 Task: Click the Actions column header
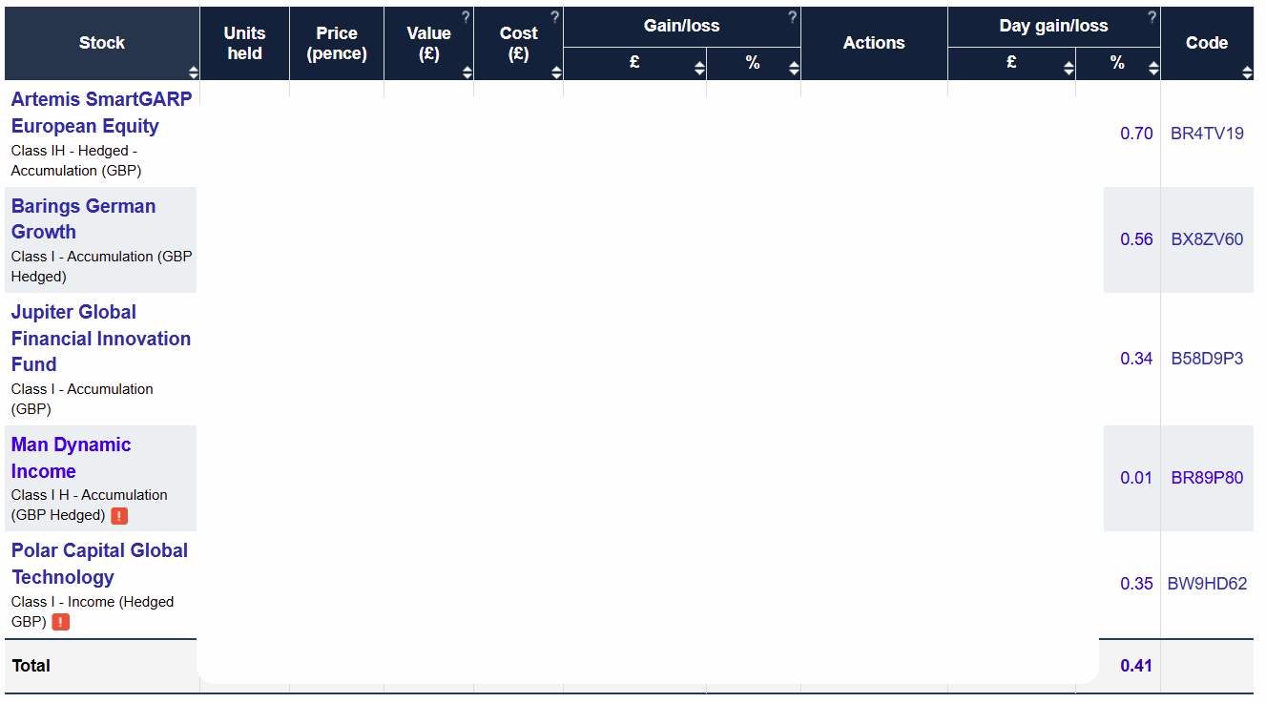coord(874,43)
